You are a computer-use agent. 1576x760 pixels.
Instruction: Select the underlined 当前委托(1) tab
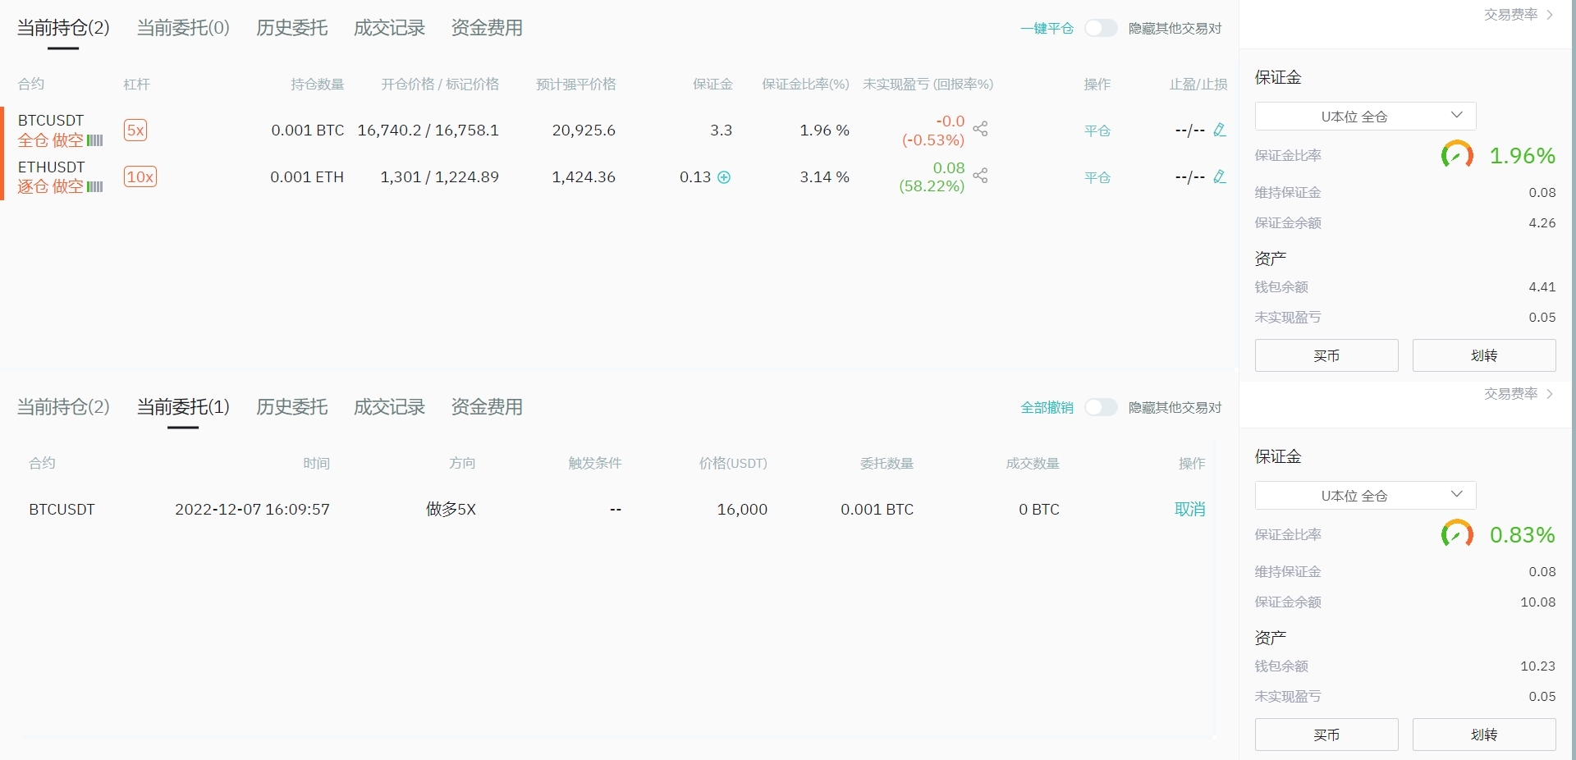coord(183,407)
